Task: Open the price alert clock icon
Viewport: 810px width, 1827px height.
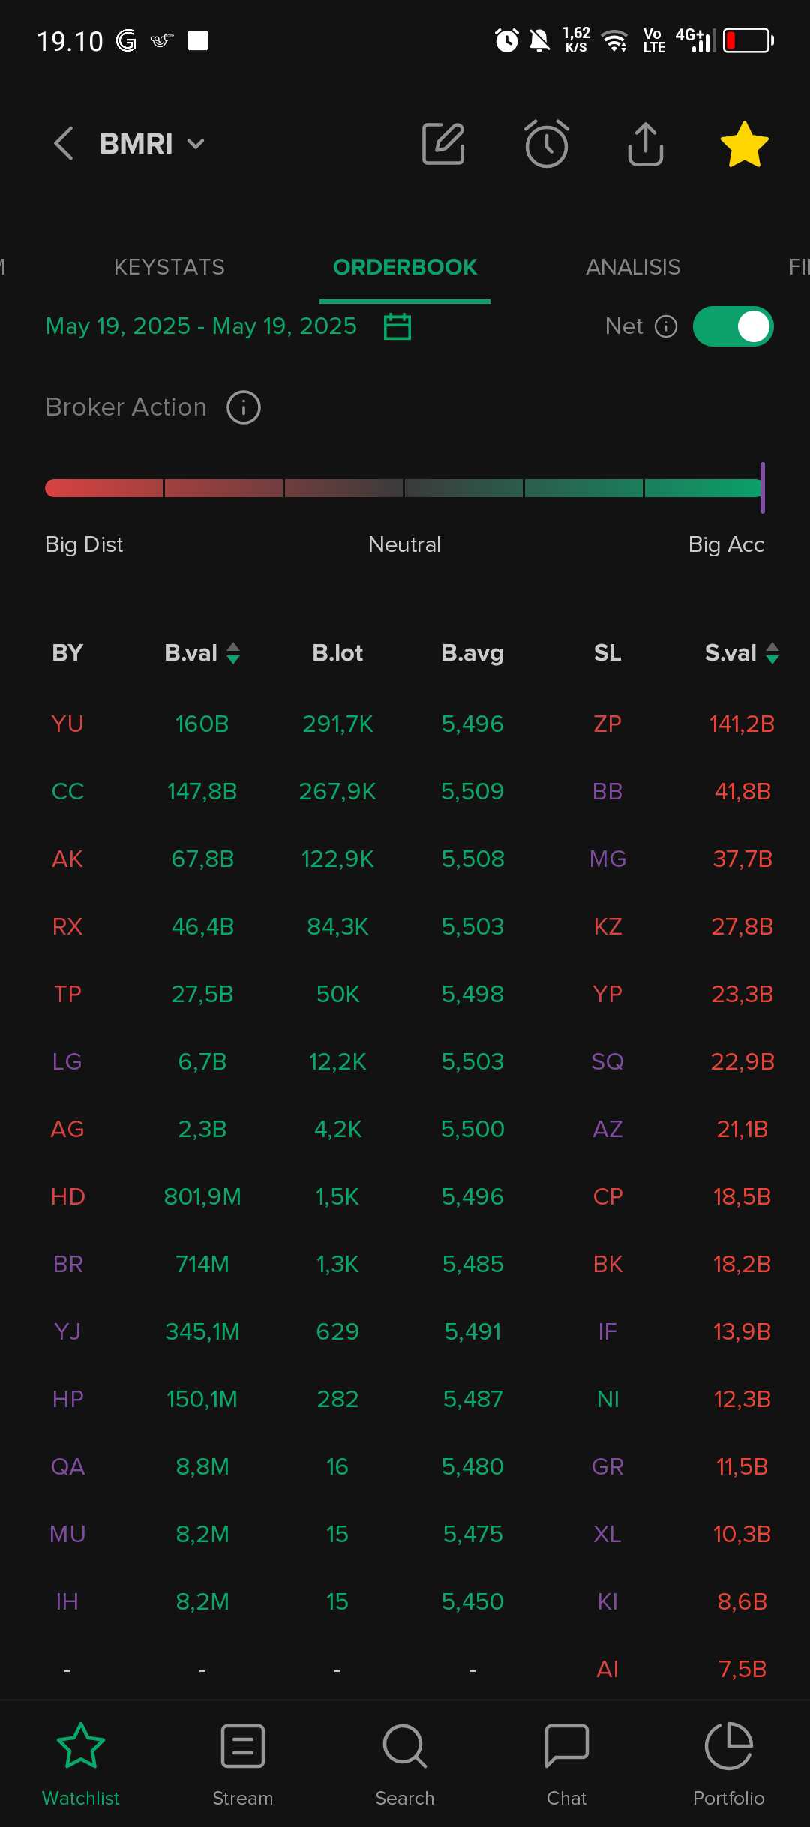Action: [546, 143]
